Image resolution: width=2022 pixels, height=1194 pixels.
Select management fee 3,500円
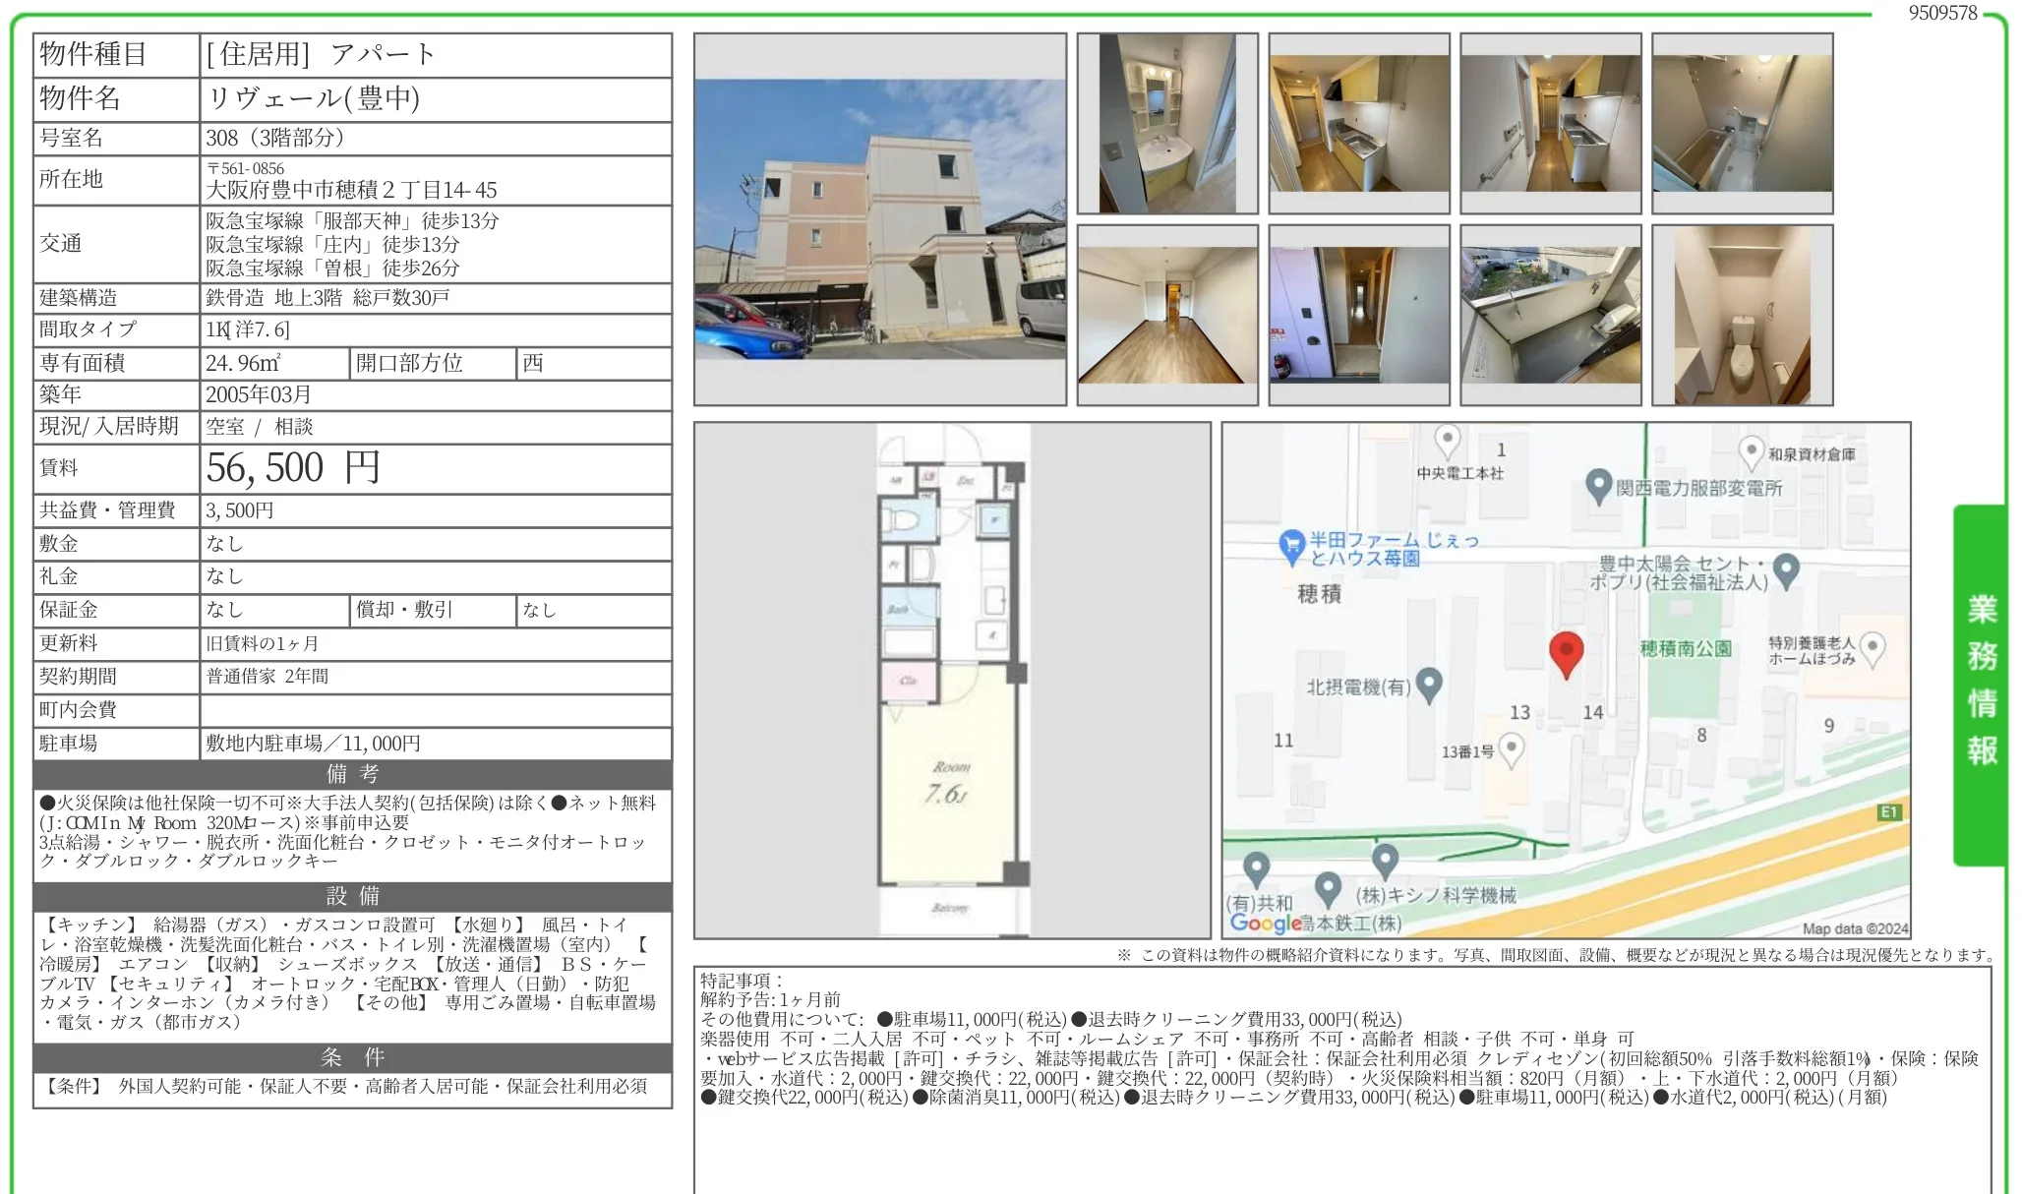coord(240,510)
